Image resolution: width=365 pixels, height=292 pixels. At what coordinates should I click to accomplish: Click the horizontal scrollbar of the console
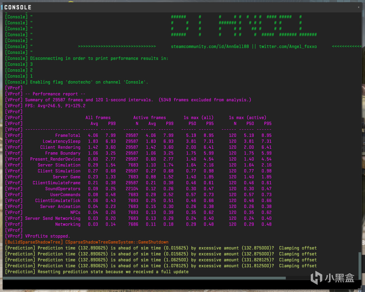pyautogui.click(x=144, y=278)
